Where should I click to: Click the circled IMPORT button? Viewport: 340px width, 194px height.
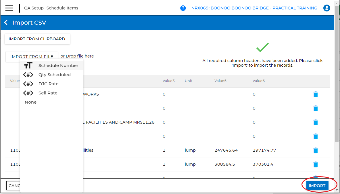pos(317,185)
